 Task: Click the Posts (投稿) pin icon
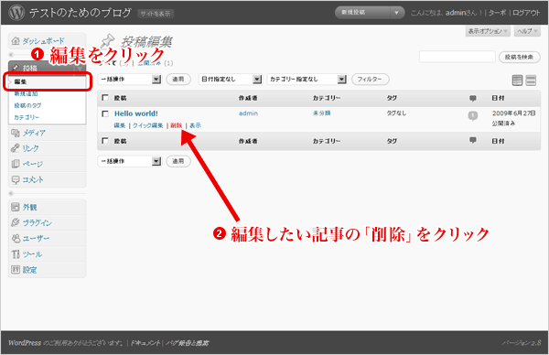[16, 68]
